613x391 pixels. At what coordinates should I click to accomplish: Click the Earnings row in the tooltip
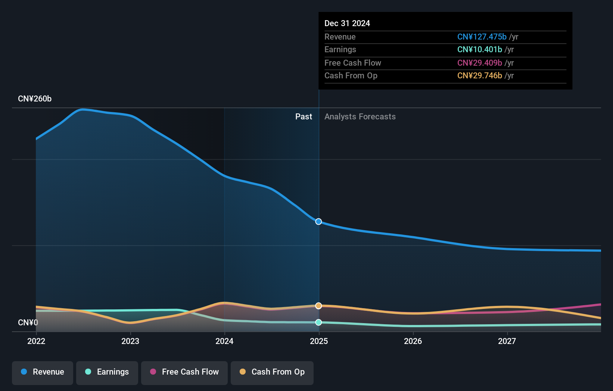coord(418,49)
